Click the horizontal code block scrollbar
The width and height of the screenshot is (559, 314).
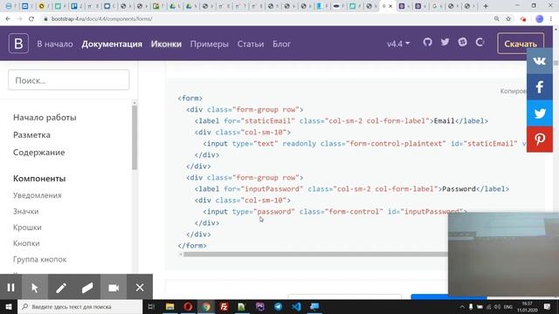pos(315,254)
